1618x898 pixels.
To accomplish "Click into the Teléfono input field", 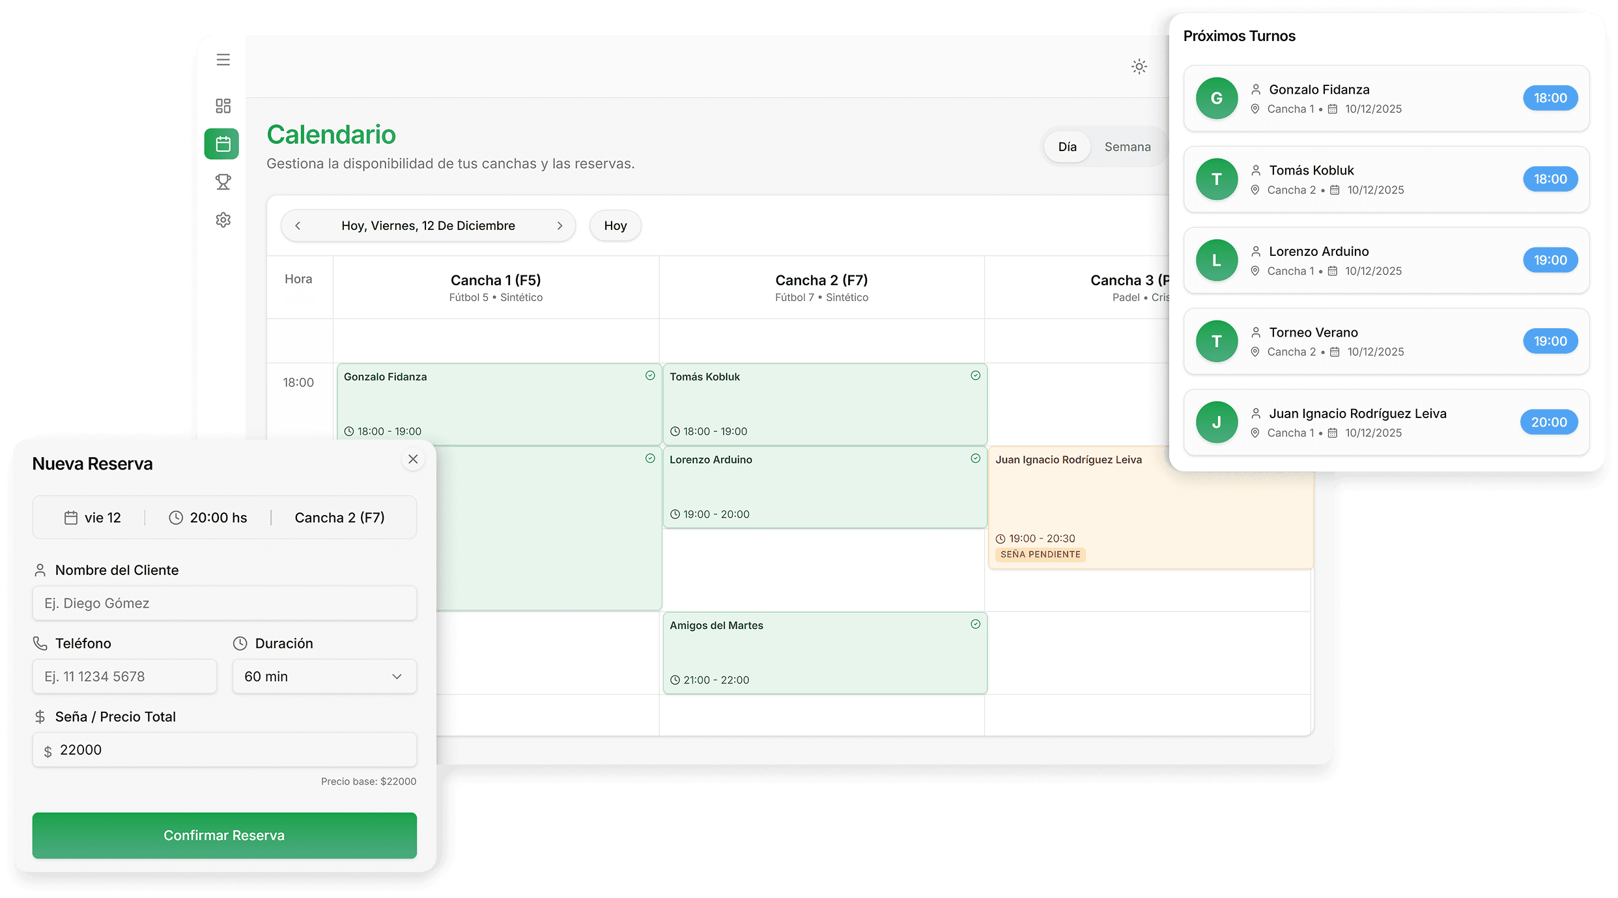I will (124, 677).
